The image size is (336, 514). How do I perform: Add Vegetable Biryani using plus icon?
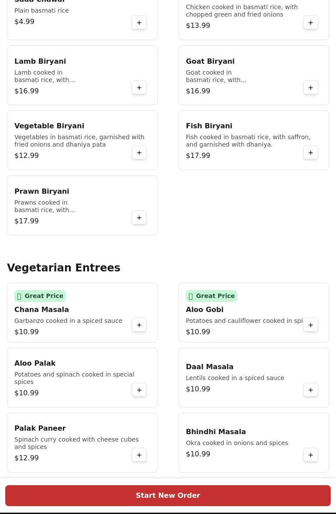139,153
